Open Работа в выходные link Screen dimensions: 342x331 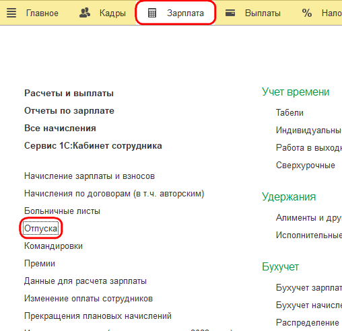pos(309,148)
